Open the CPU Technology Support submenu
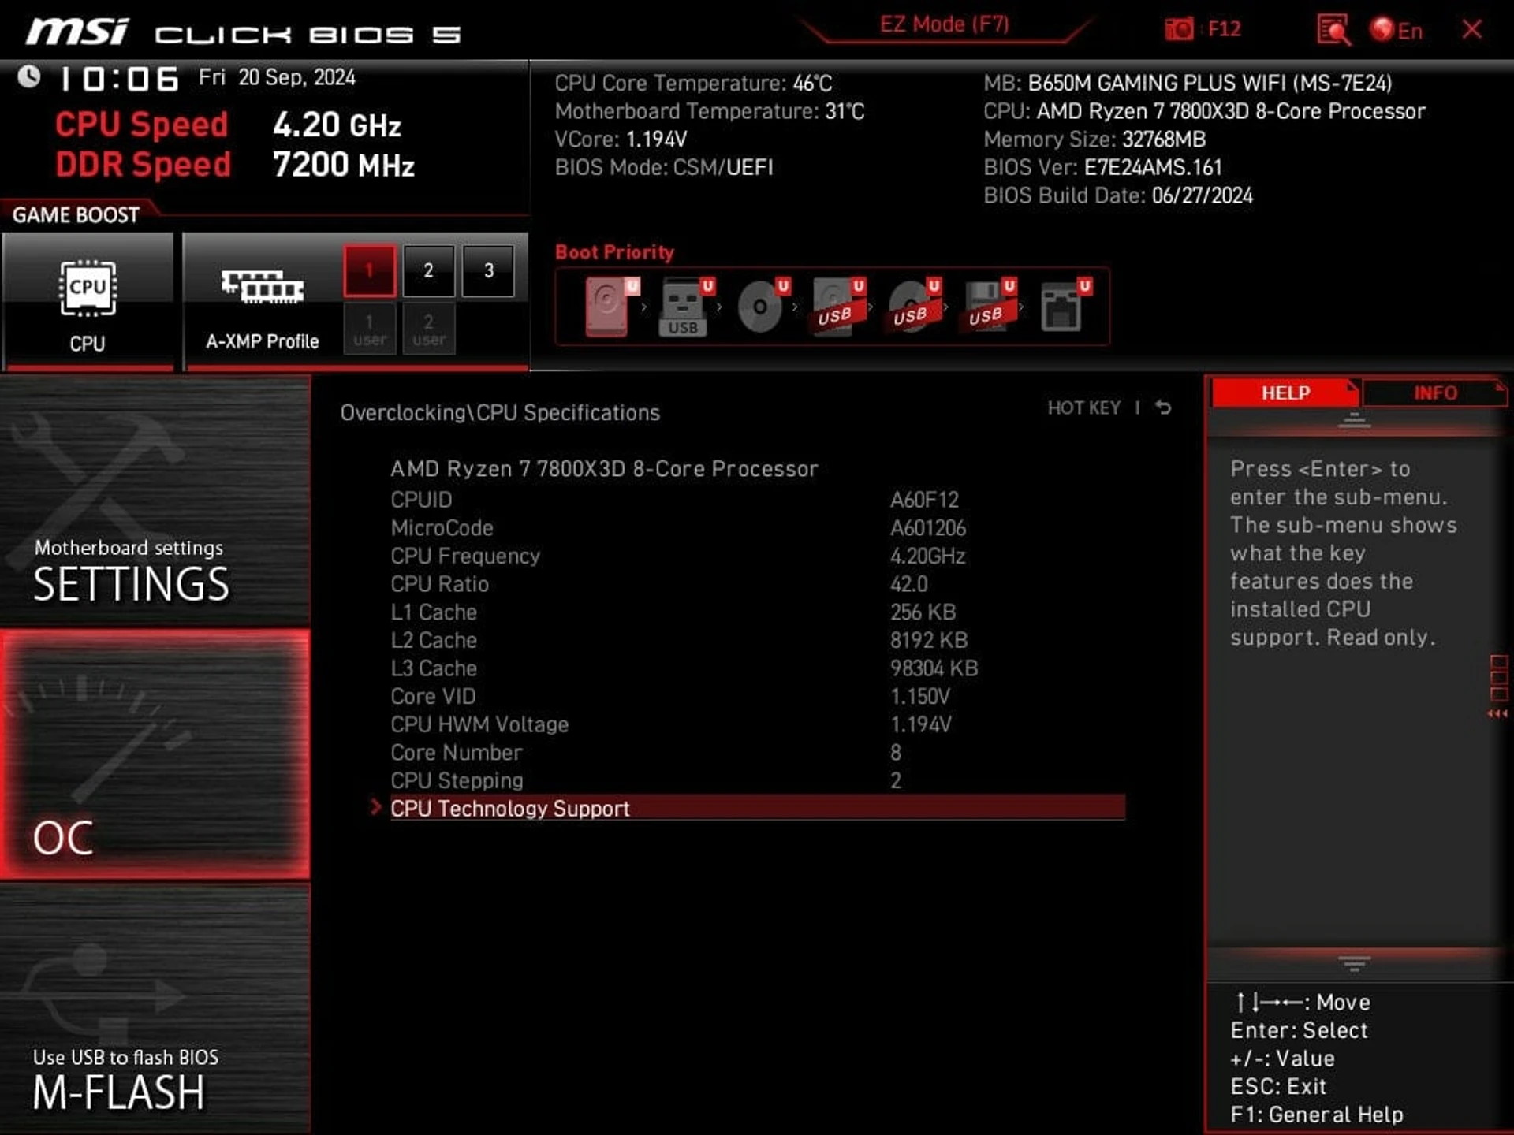The width and height of the screenshot is (1514, 1135). coord(757,808)
